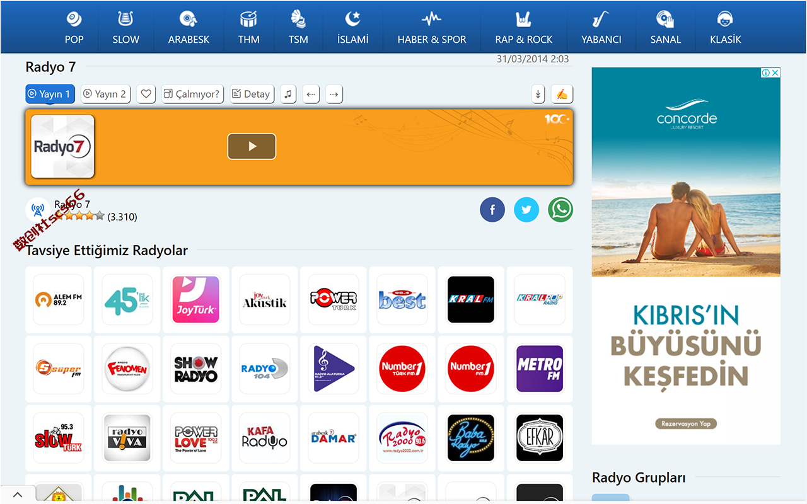Open Radyo 104
Viewport: 807px width, 504px height.
click(265, 369)
